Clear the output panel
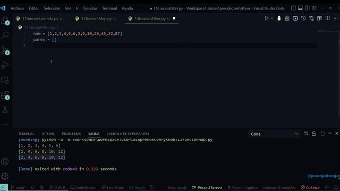 306,134
